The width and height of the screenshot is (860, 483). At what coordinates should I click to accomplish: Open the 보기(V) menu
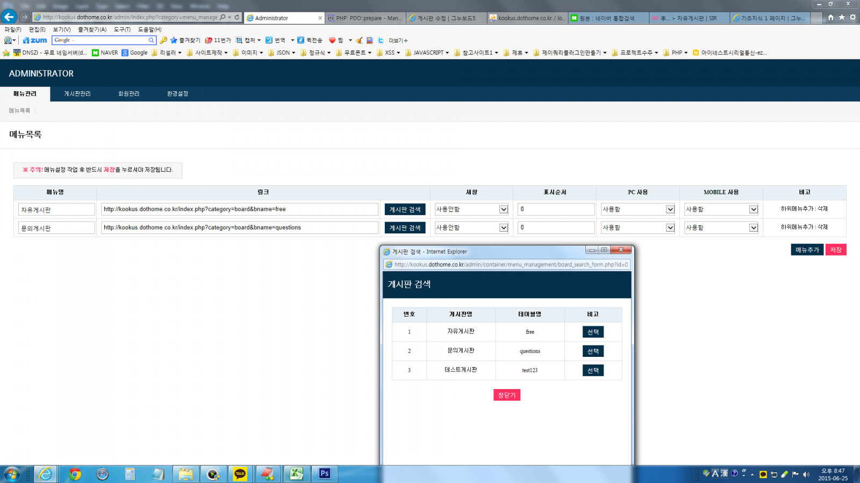[62, 30]
